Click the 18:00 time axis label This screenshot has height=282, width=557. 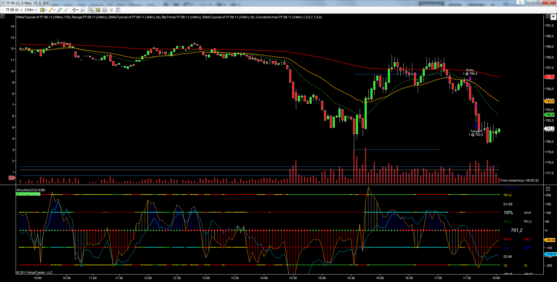pyautogui.click(x=496, y=278)
